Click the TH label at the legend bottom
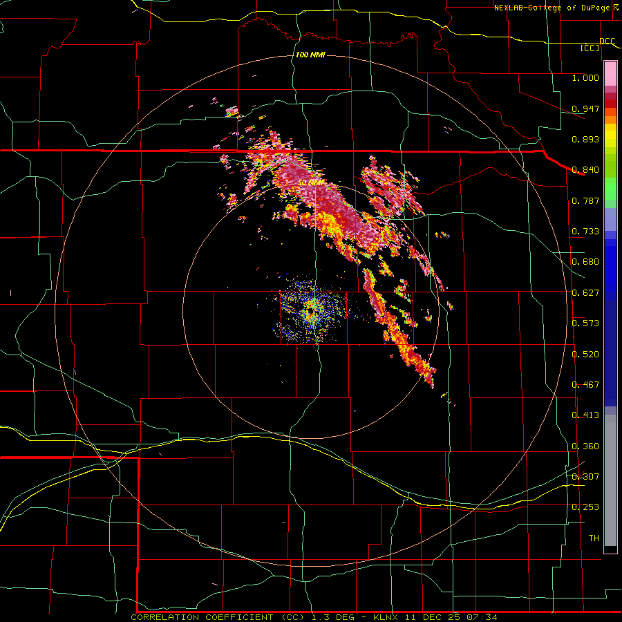The width and height of the screenshot is (622, 622). pyautogui.click(x=594, y=538)
